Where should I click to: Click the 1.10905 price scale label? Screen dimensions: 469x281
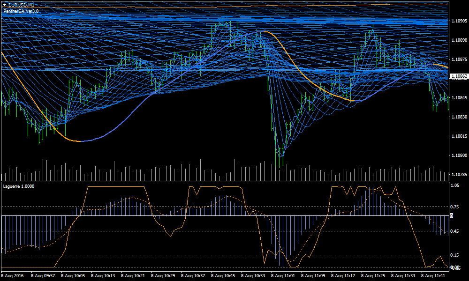[458, 21]
